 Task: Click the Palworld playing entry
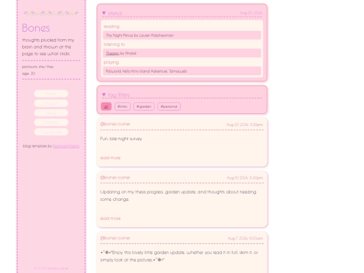click(182, 71)
